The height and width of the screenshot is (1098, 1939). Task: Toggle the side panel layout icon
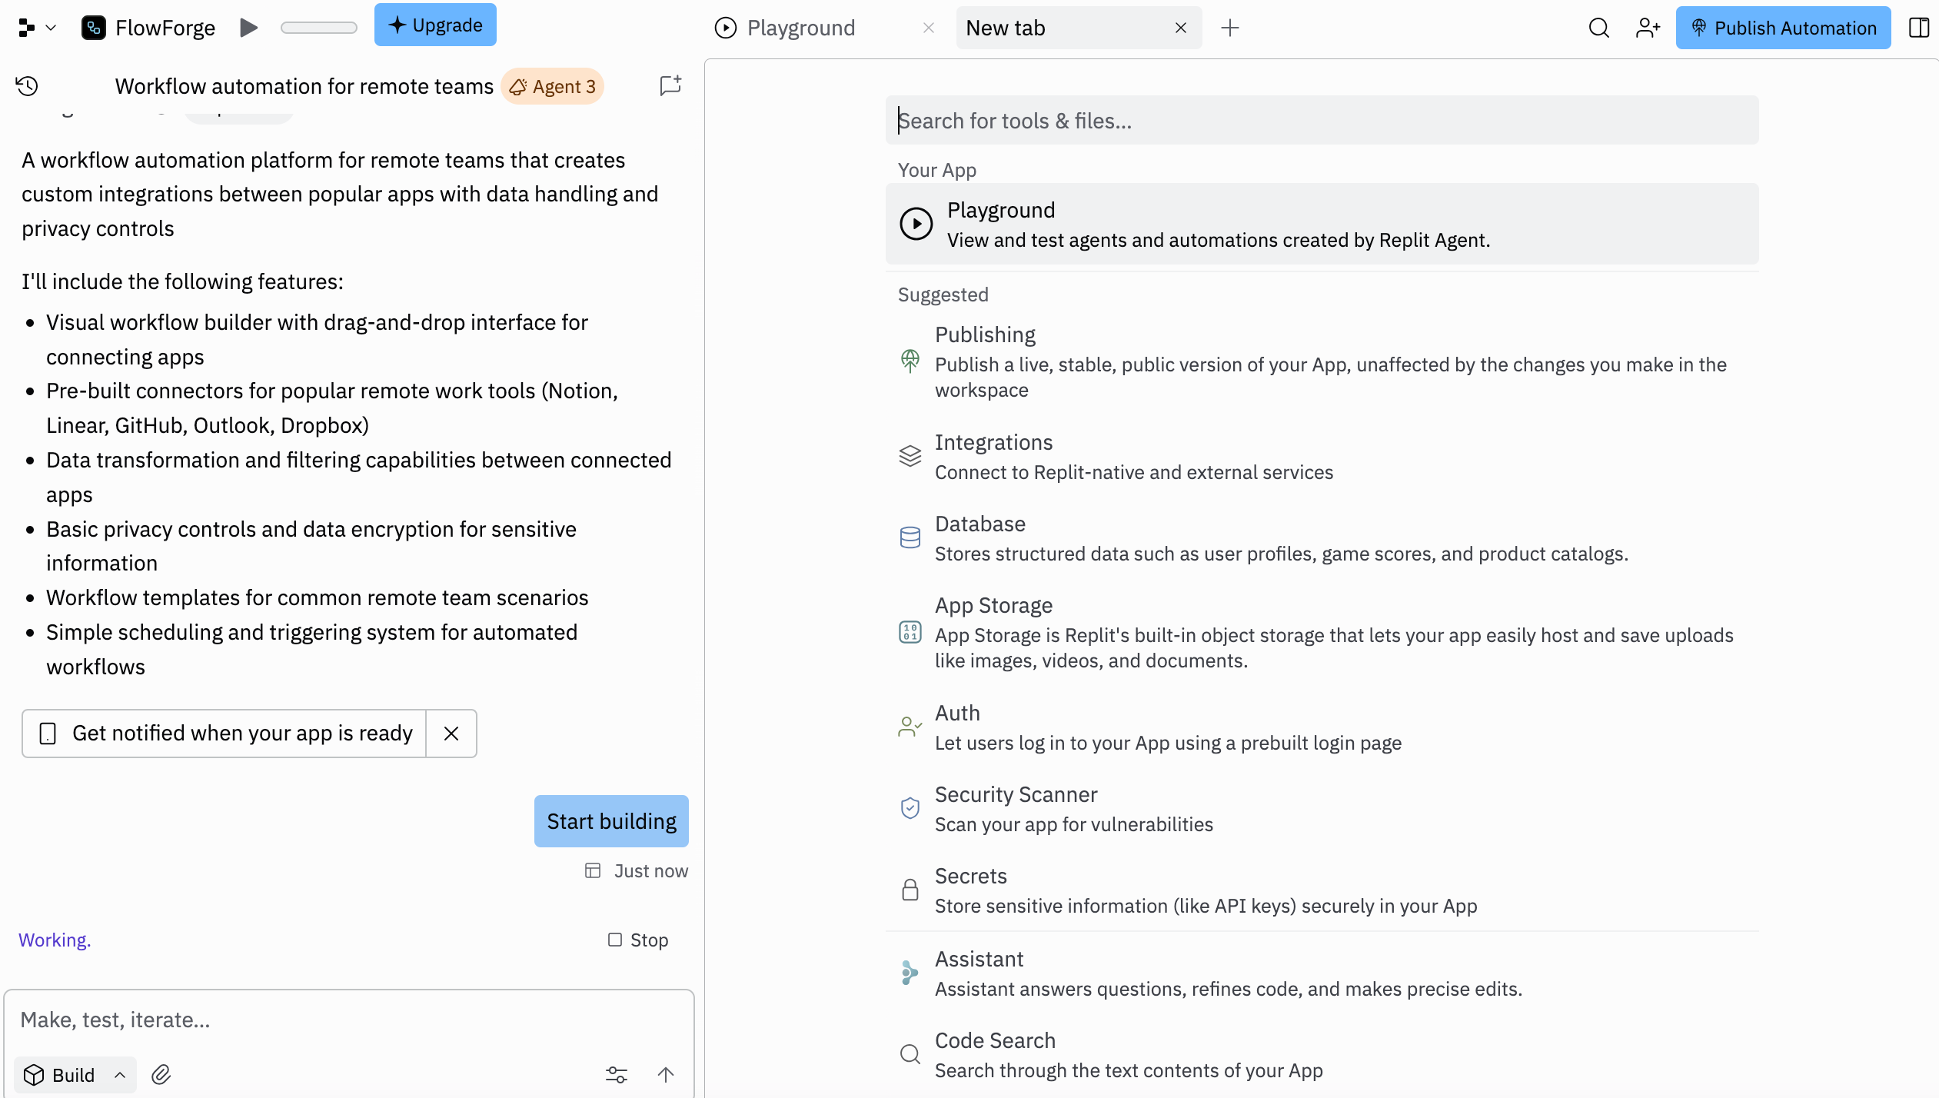click(x=1919, y=28)
